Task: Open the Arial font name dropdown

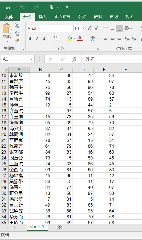Action: click(71, 28)
